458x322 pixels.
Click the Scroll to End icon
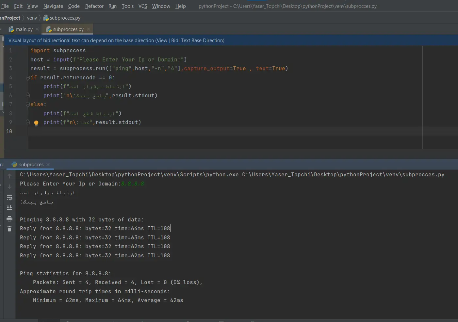(9, 208)
